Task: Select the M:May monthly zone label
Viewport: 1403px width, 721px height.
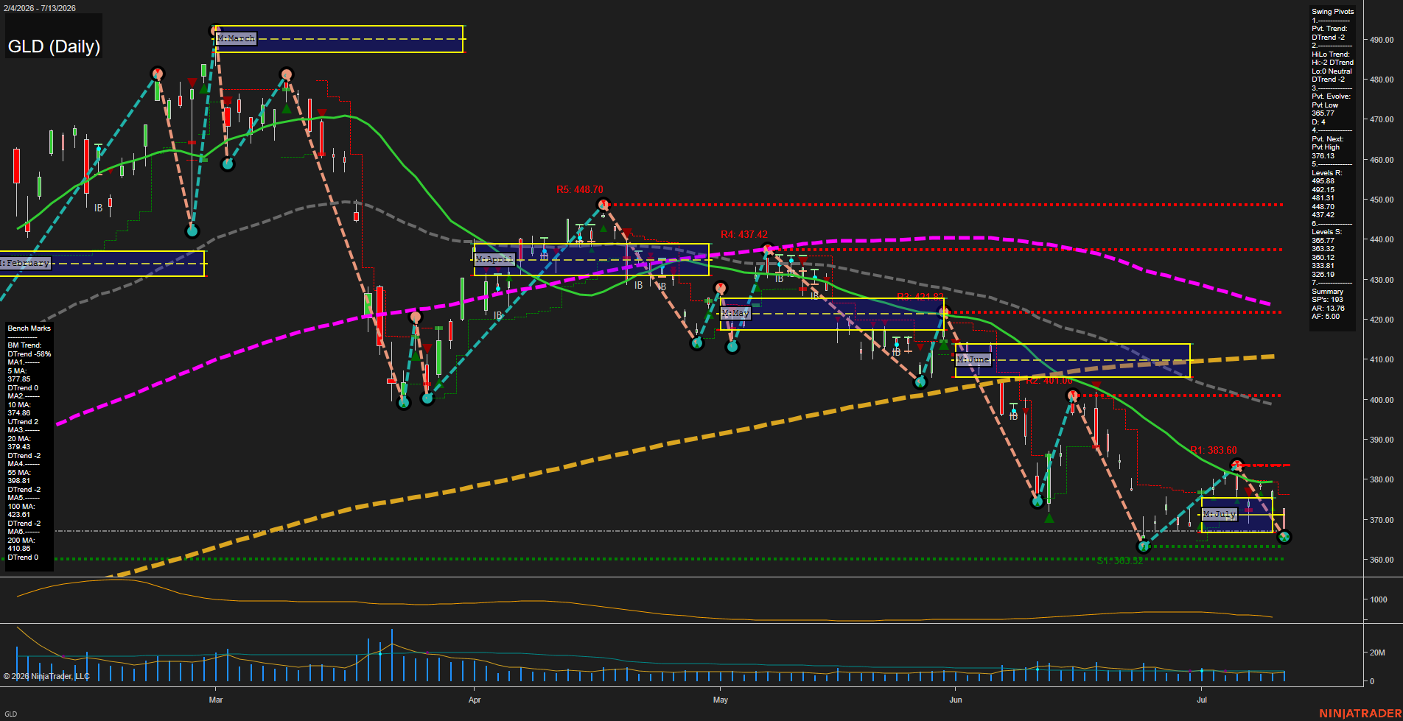Action: click(735, 314)
